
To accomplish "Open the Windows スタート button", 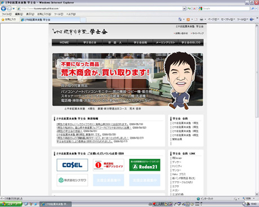I will tap(11, 204).
